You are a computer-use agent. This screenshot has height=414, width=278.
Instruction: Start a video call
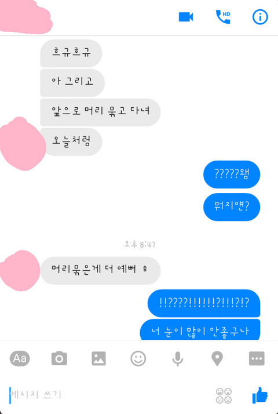186,17
